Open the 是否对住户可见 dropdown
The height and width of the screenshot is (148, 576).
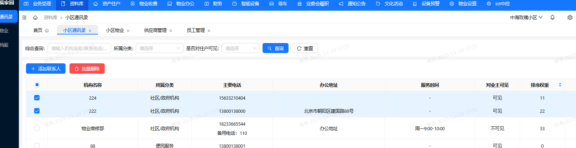coord(240,48)
